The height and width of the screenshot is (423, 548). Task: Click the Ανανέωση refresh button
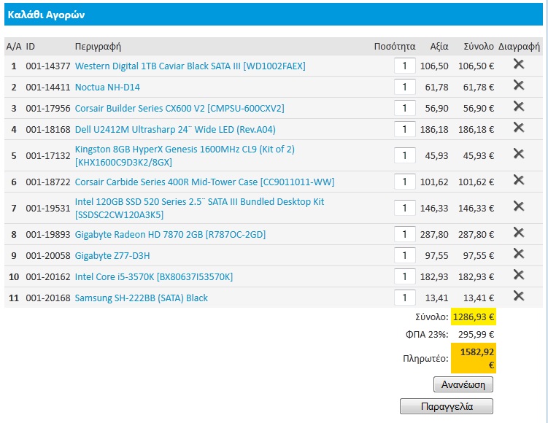(x=463, y=384)
